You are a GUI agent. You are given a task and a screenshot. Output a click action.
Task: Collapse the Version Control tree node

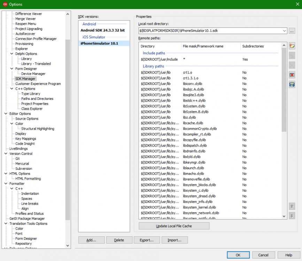pyautogui.click(x=6, y=153)
